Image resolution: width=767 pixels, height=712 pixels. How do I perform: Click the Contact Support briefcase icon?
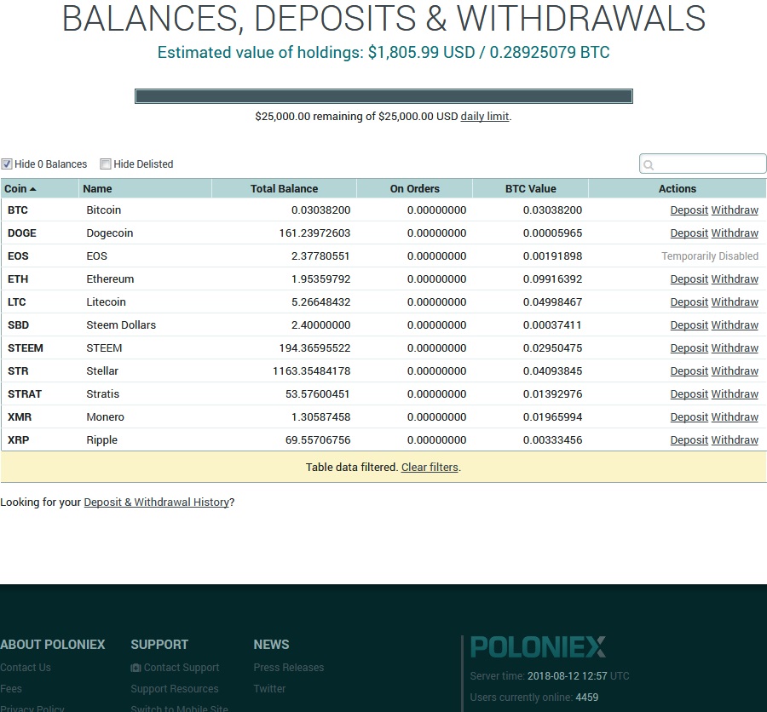(136, 668)
